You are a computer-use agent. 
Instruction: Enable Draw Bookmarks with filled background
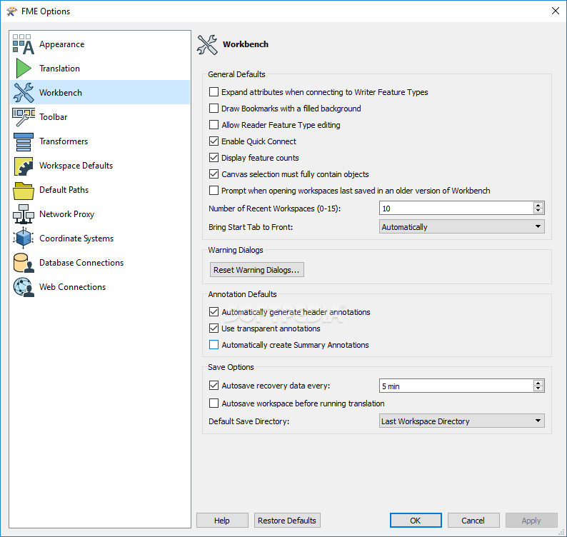coord(214,108)
